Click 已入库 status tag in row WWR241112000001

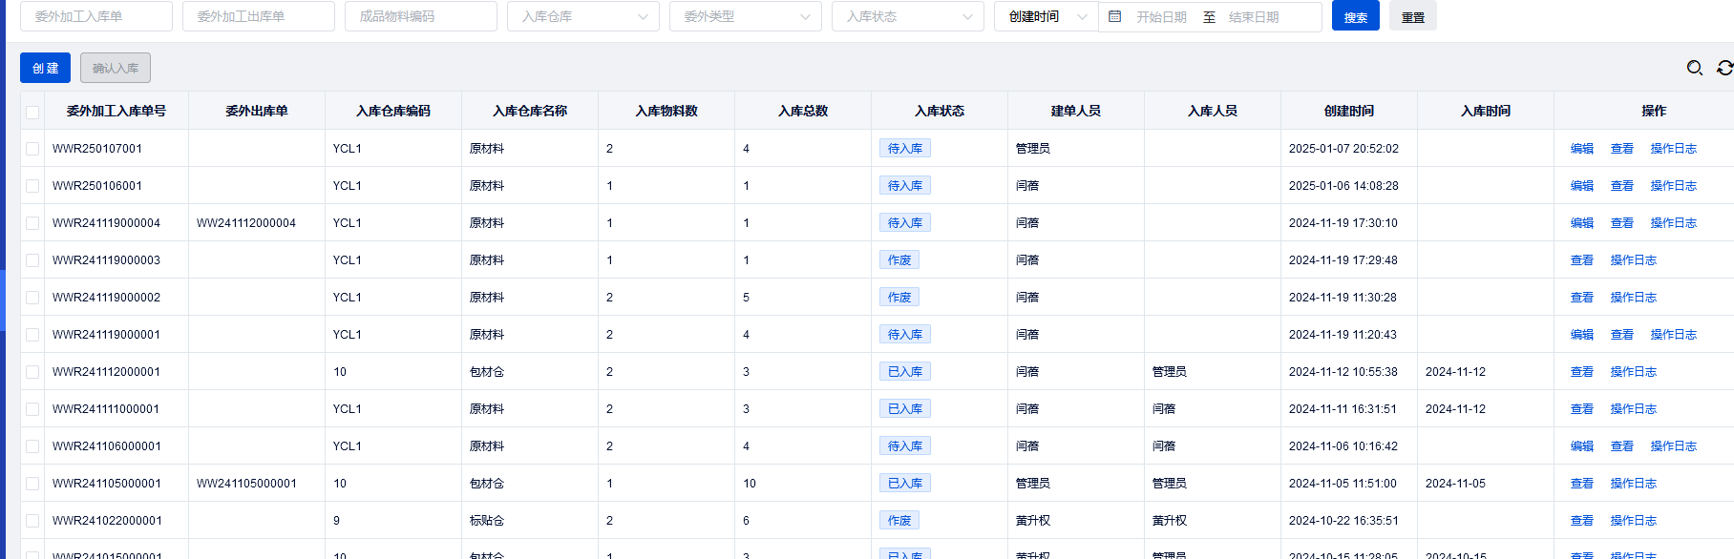(905, 372)
